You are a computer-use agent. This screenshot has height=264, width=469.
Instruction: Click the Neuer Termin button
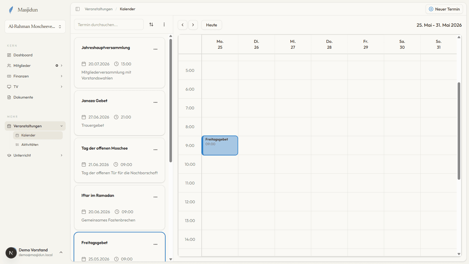point(444,9)
